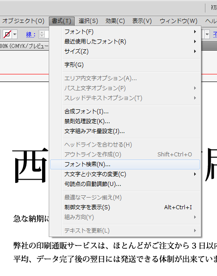The height and width of the screenshot is (276, 217).
Task: Click the 線: stroke link label
Action: point(30,34)
